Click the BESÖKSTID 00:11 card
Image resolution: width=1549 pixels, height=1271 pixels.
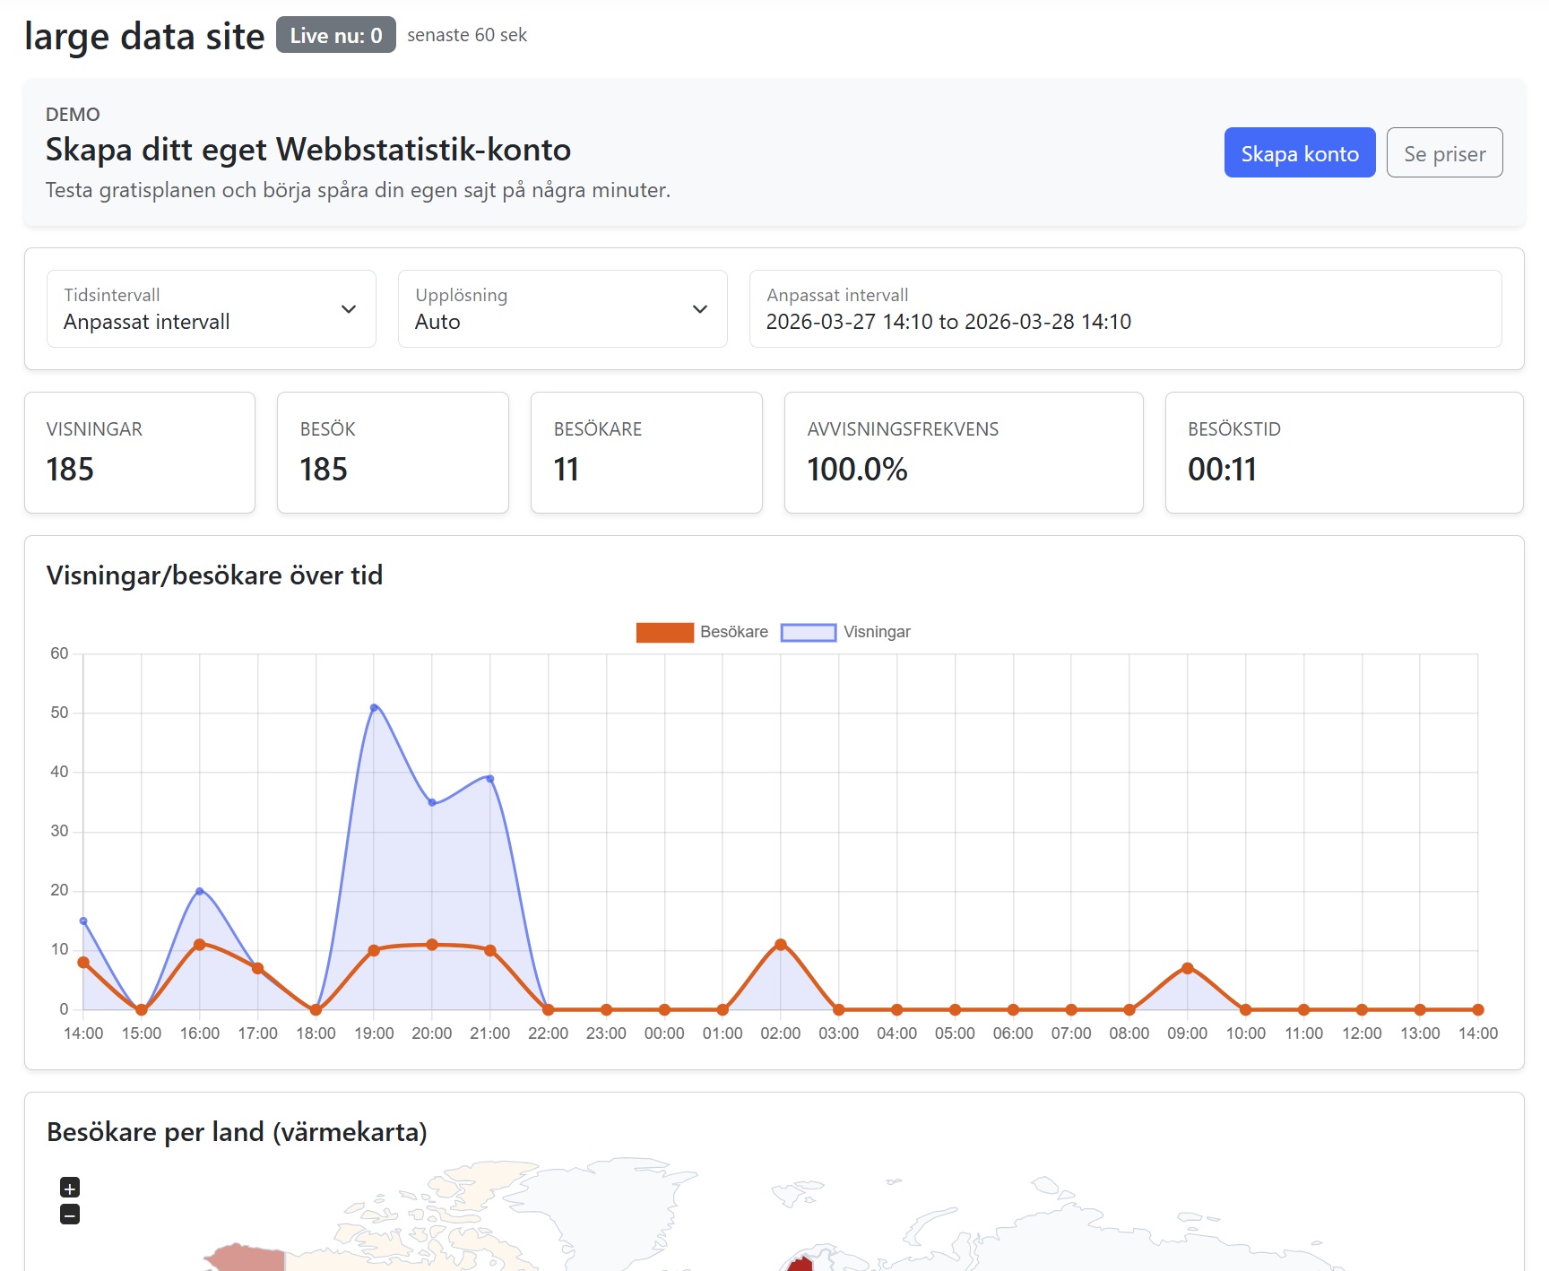point(1345,453)
